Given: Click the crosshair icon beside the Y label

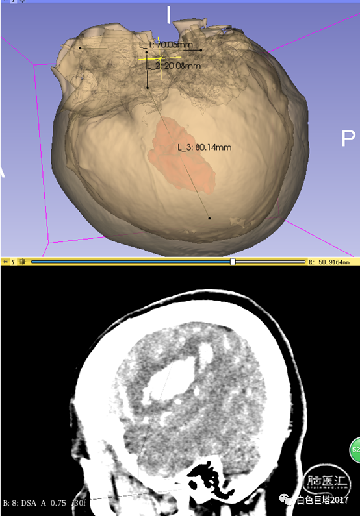Looking at the screenshot, I should 22,262.
